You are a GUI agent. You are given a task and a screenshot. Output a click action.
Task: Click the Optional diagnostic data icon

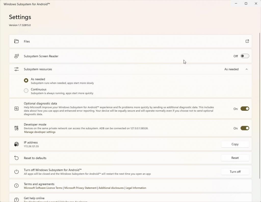pyautogui.click(x=16, y=108)
